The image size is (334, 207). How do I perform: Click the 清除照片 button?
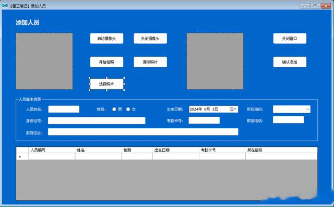pos(150,62)
